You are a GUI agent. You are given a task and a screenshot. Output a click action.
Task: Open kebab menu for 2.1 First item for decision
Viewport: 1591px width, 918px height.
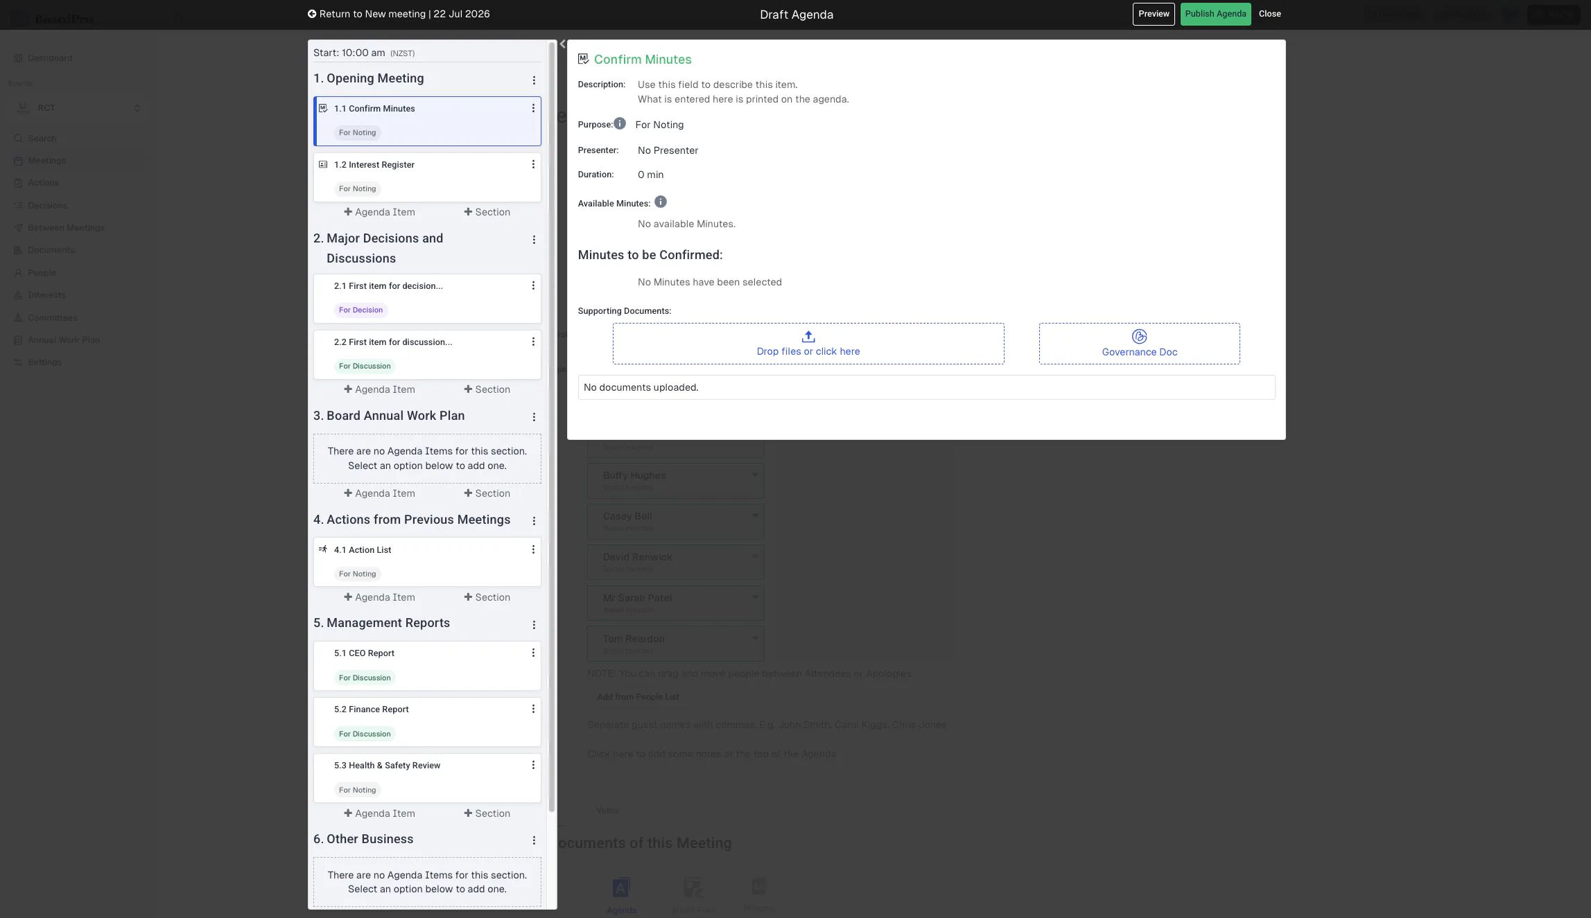pyautogui.click(x=533, y=285)
